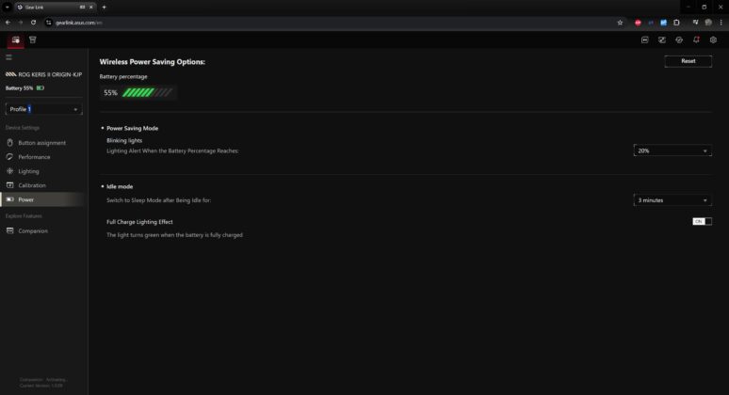The image size is (729, 395).
Task: Click the sync refresh icon in header
Action: coord(679,39)
